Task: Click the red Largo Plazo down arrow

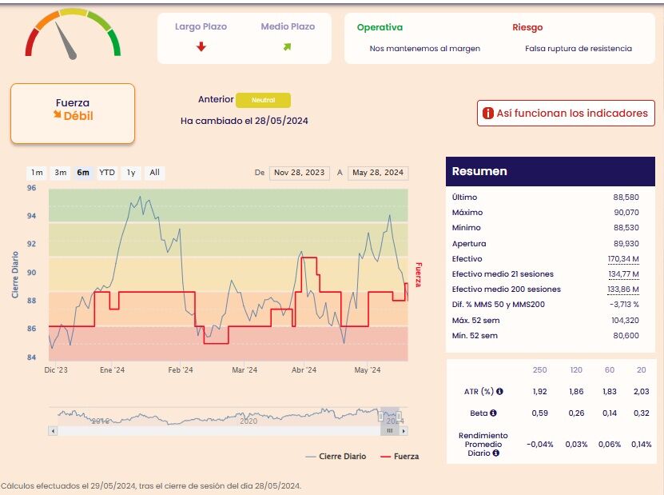Action: [x=201, y=46]
